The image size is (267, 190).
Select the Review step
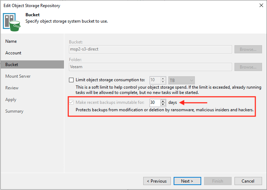coord(12,88)
